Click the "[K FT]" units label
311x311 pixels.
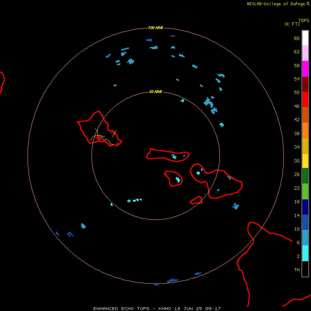(292, 24)
